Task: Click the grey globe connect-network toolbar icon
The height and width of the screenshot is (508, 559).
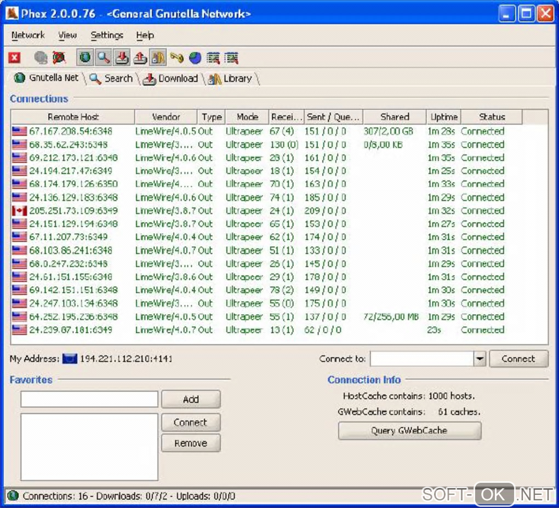Action: click(x=41, y=57)
